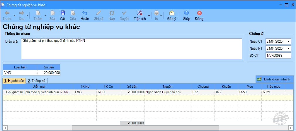Viewport: 296px width, 131px height.
Task: Send feedback with Góp ý icon
Action: point(171,13)
